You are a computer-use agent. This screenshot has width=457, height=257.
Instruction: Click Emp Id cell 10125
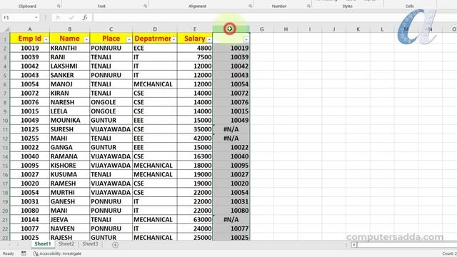[30, 129]
